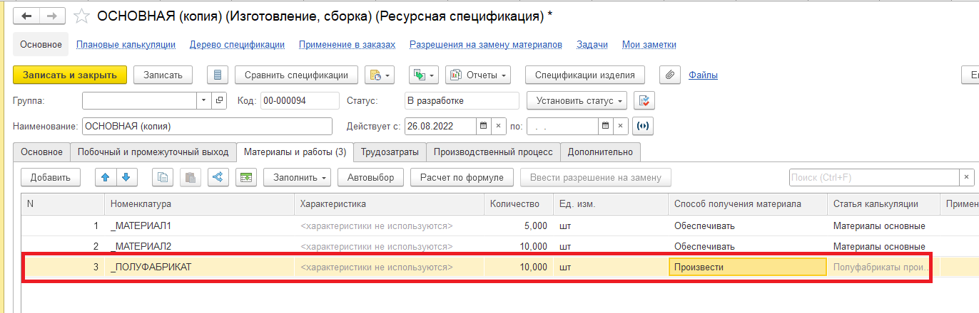979x313 pixels.
Task: Open the Задачи link
Action: [592, 44]
